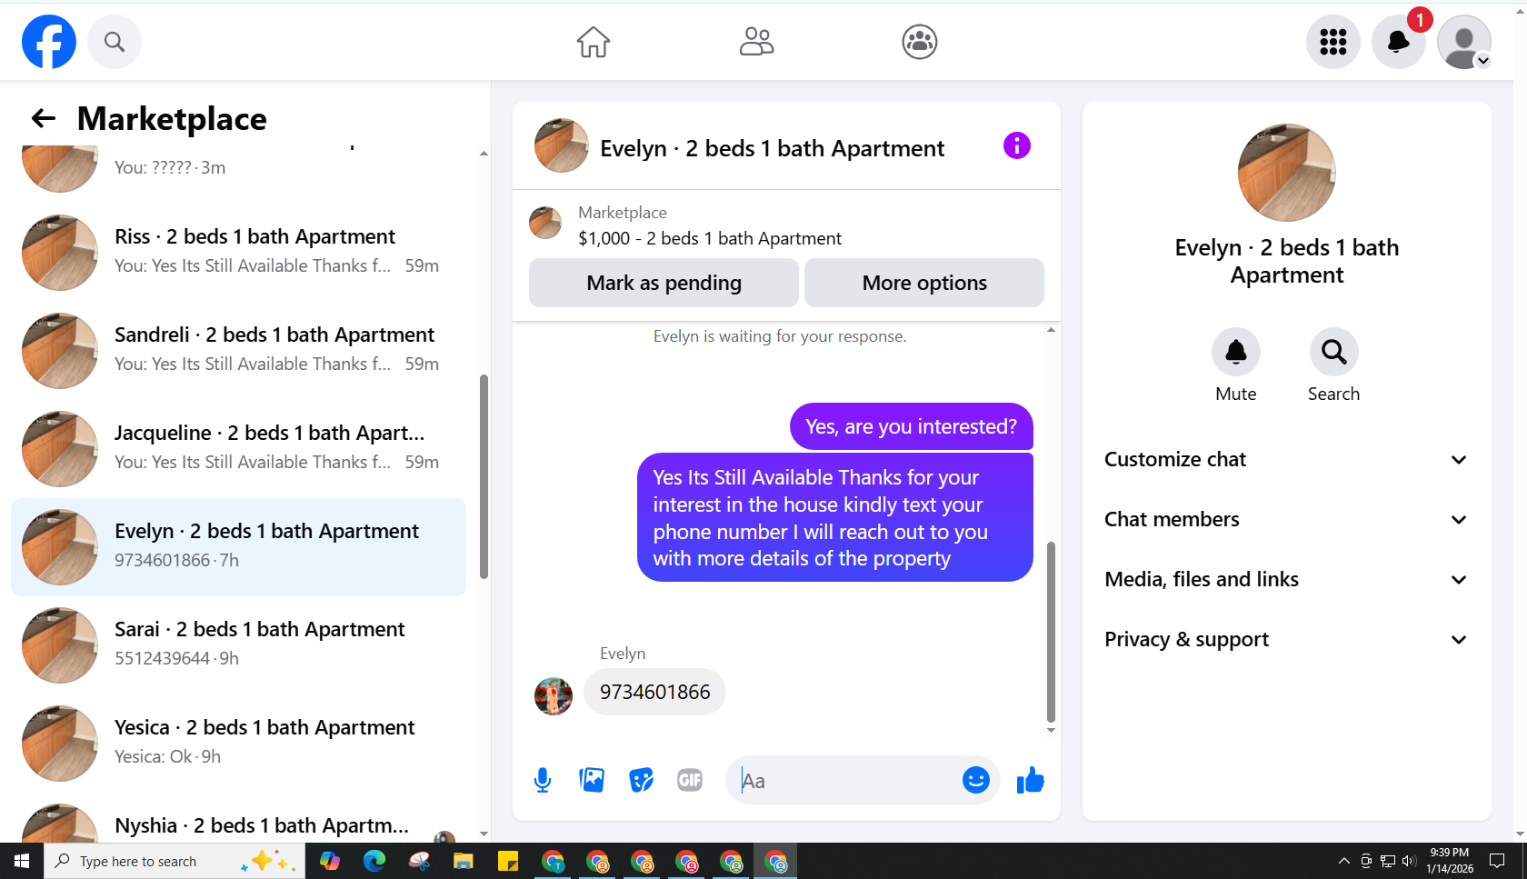Screen dimensions: 1527x879
Task: Click the Windows taskbar search box
Action: point(175,861)
